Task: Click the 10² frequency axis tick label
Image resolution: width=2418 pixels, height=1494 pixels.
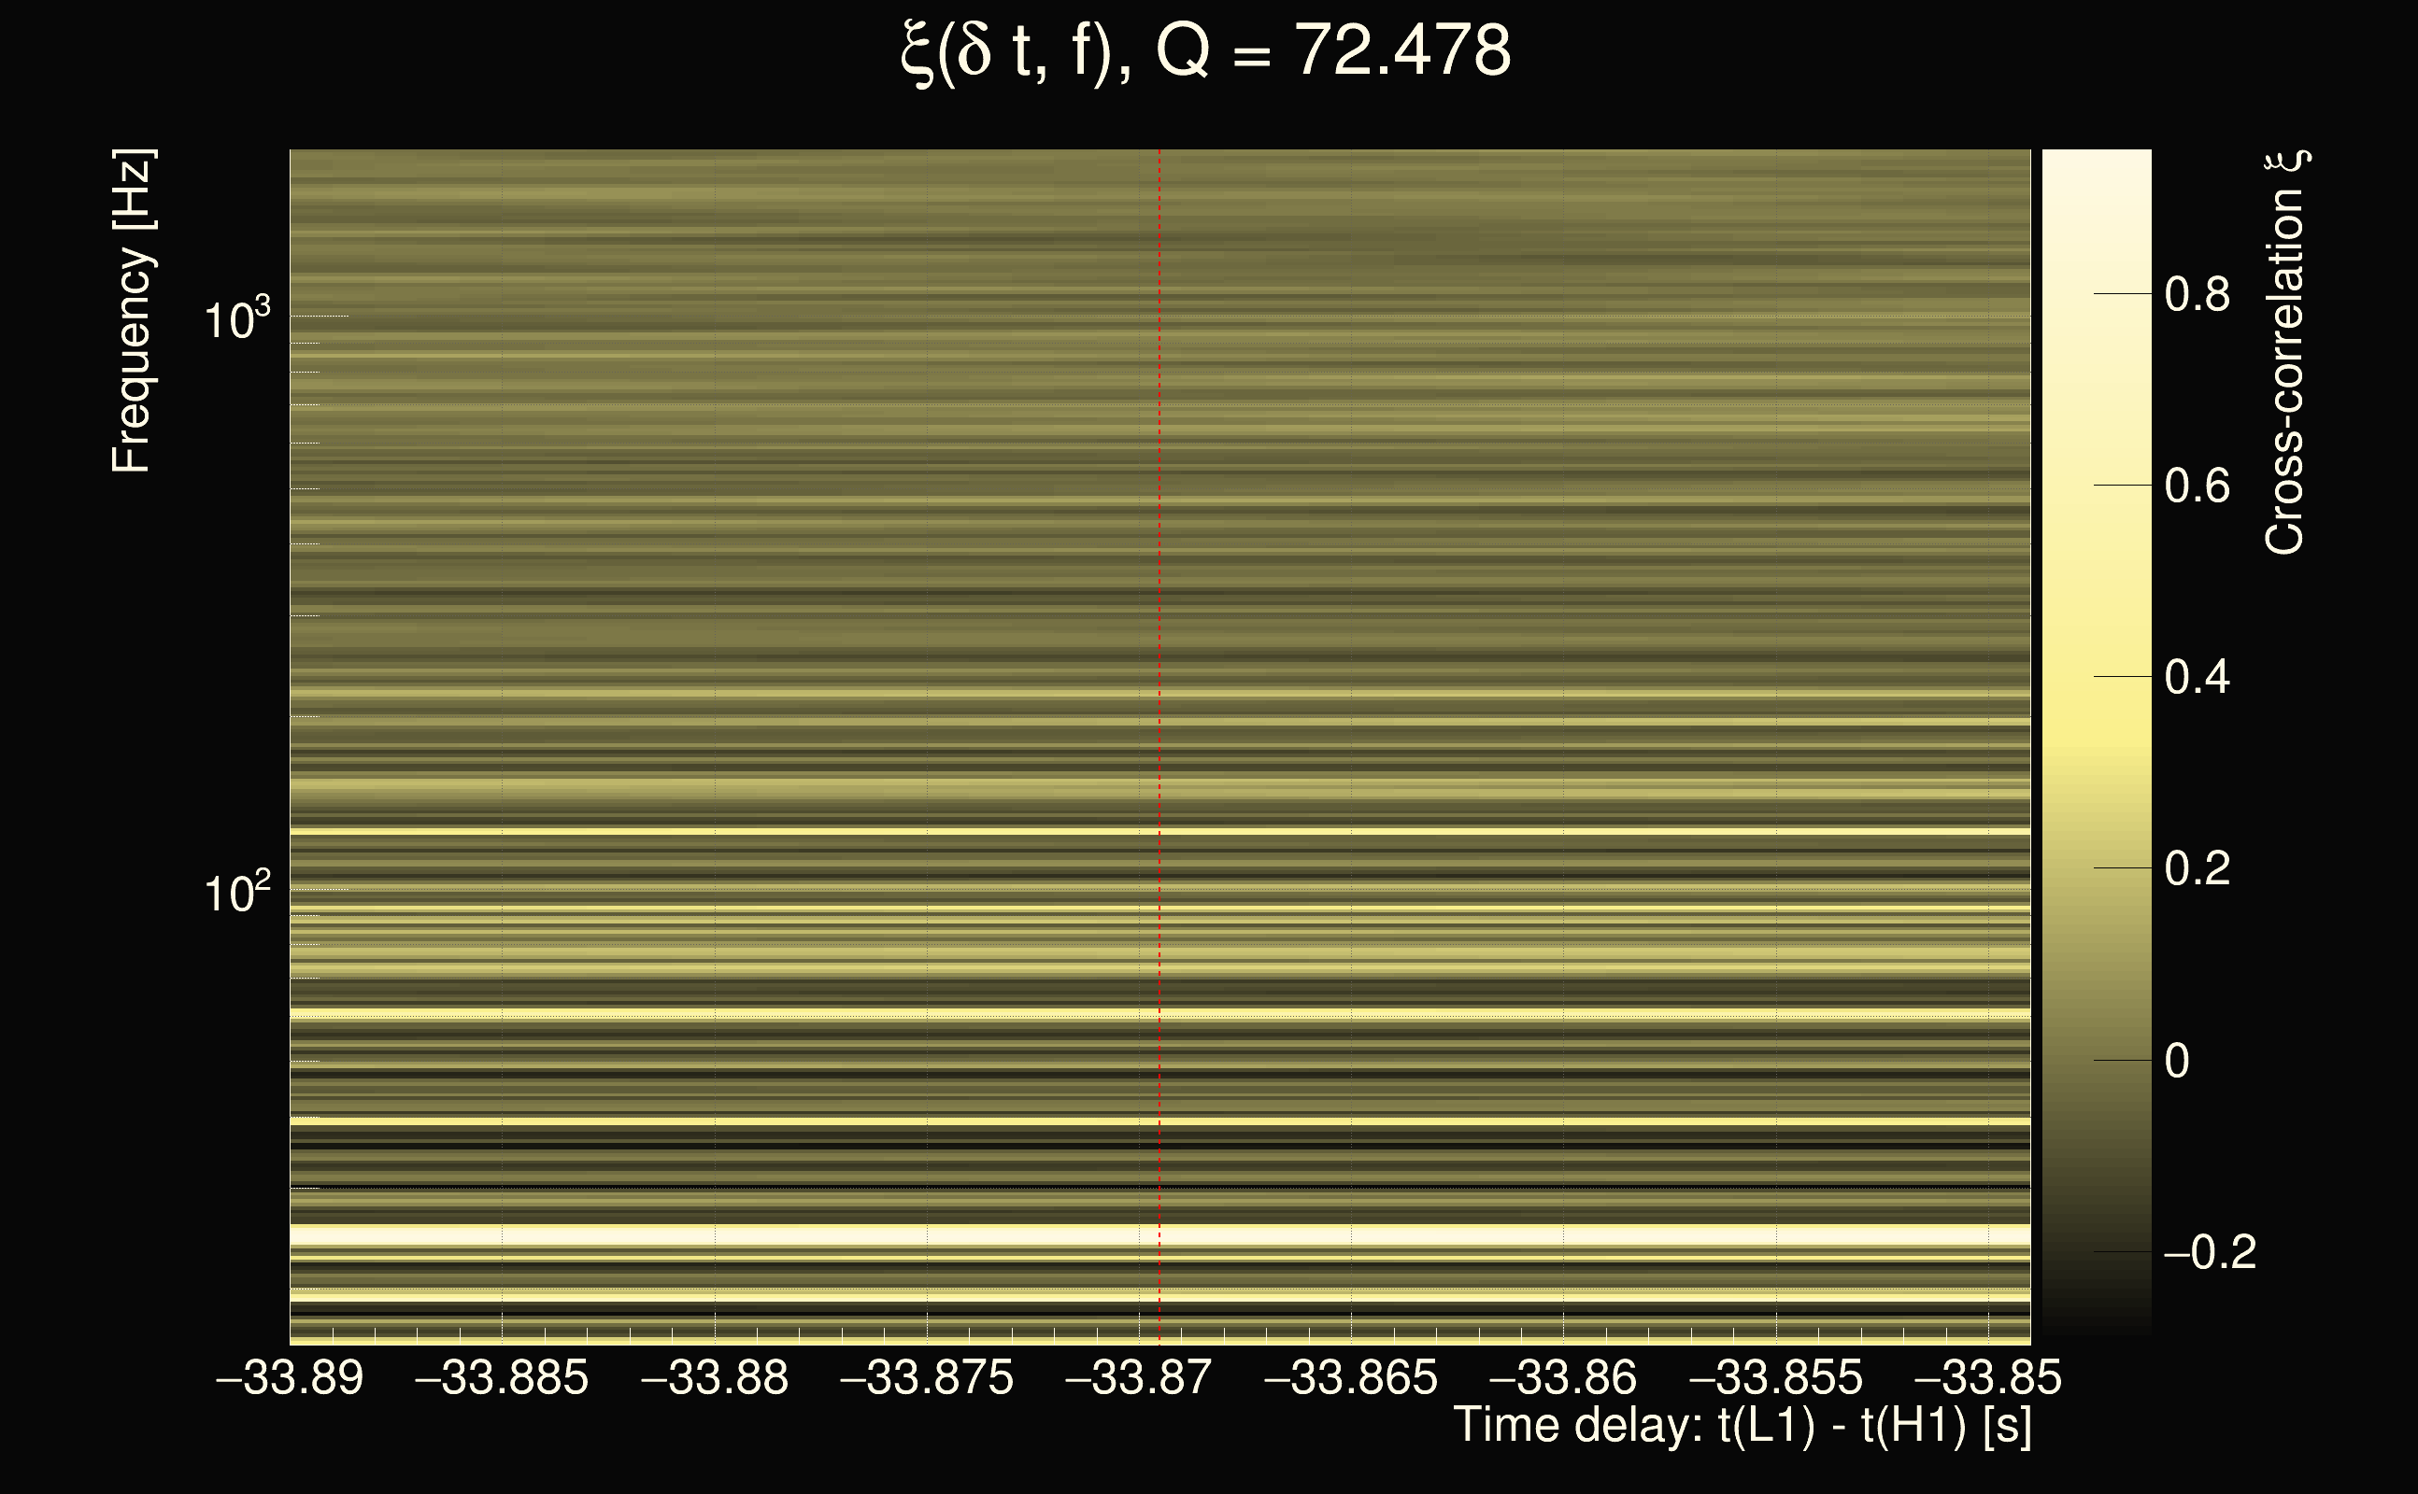Action: (237, 894)
